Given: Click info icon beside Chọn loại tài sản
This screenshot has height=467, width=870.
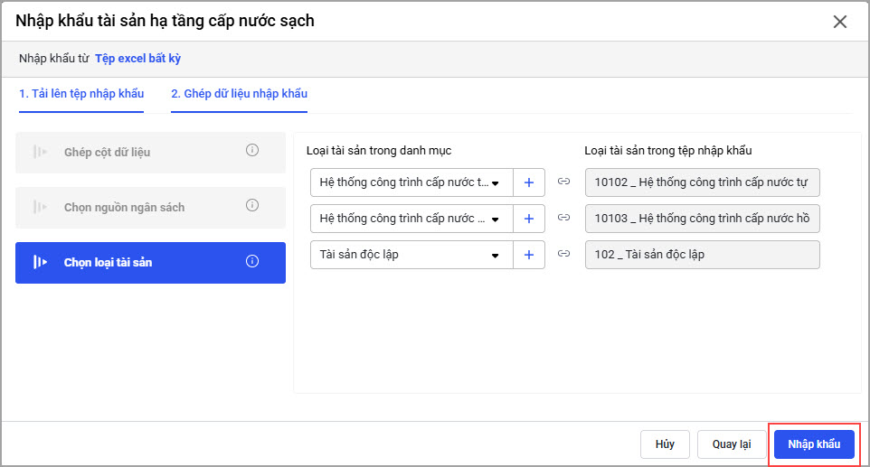Looking at the screenshot, I should (252, 262).
